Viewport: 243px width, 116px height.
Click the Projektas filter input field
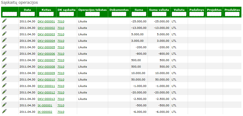click(x=214, y=14)
